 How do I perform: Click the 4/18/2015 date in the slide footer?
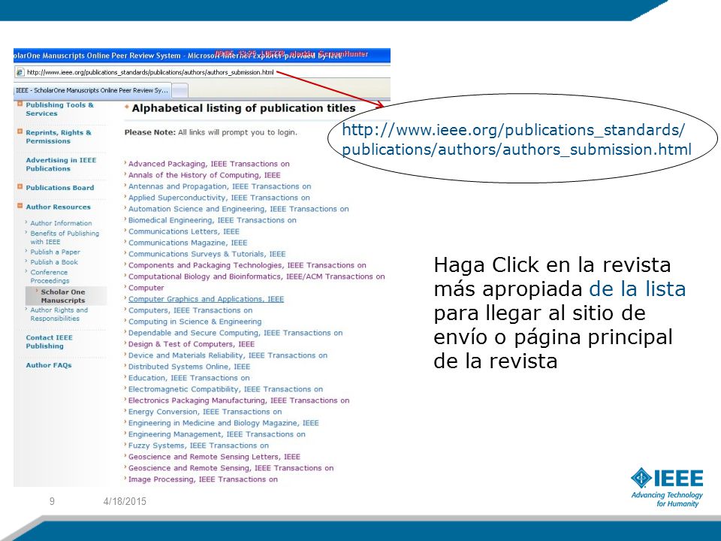125,501
